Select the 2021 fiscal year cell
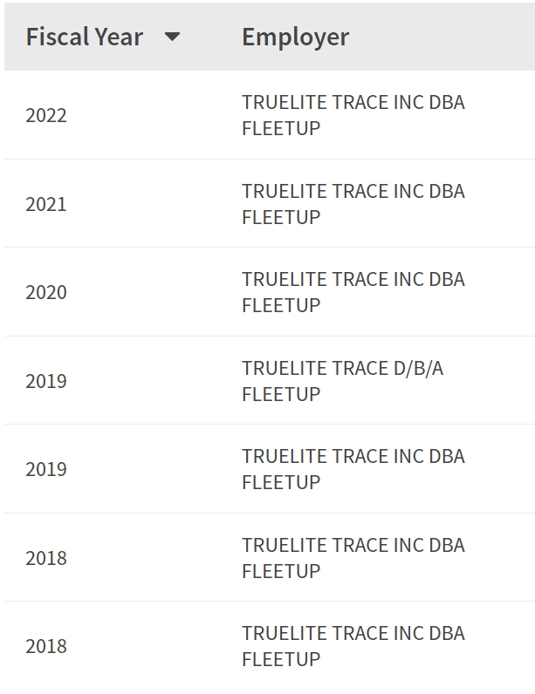Screen dimensions: 535x694 (46, 204)
